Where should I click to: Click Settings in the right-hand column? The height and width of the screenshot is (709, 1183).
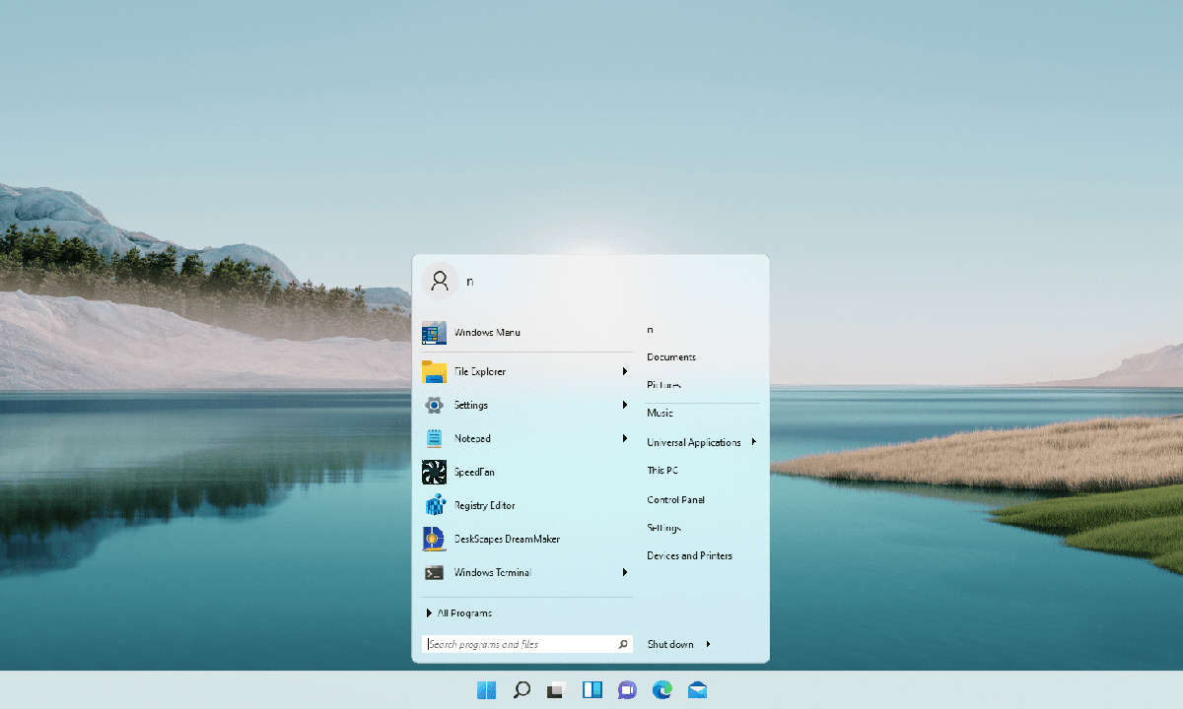(663, 528)
